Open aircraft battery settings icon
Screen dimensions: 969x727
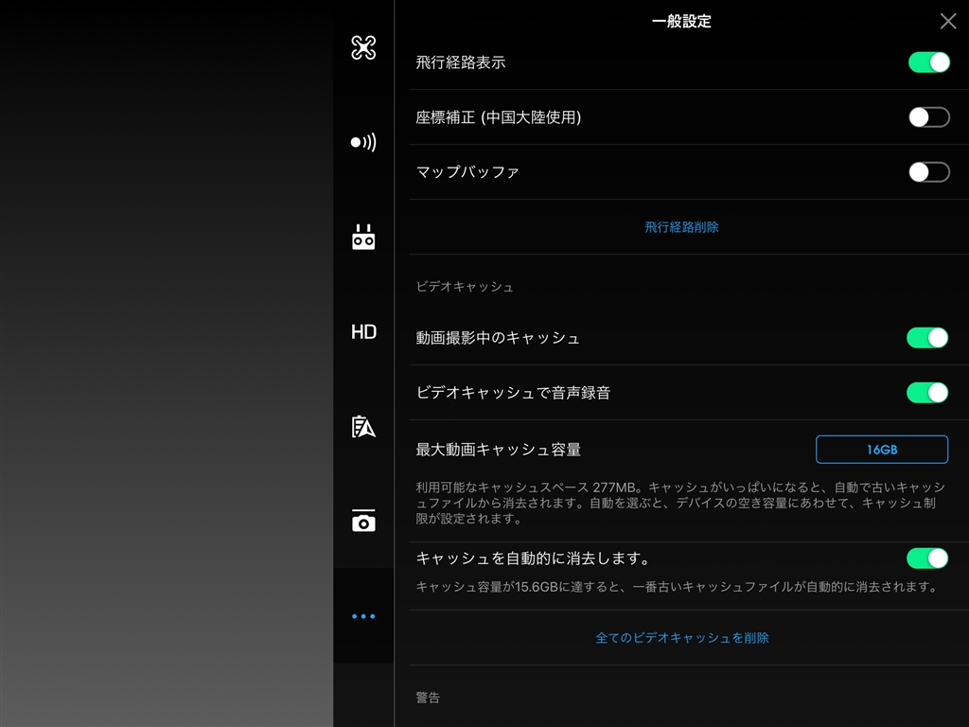(363, 427)
